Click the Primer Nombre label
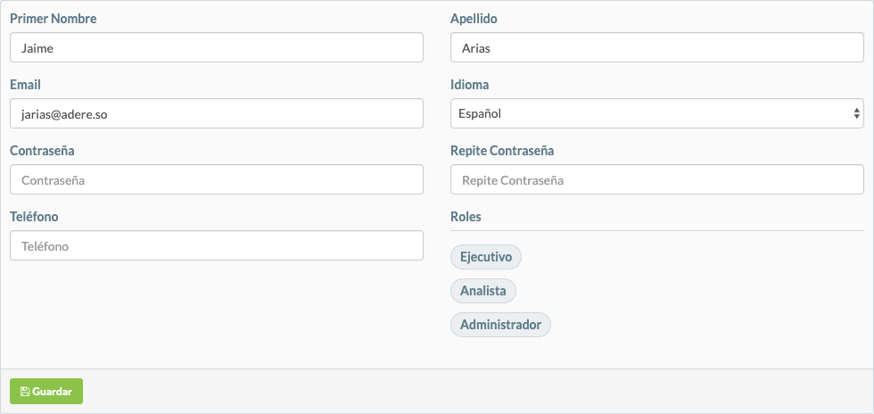The height and width of the screenshot is (414, 874). (53, 19)
